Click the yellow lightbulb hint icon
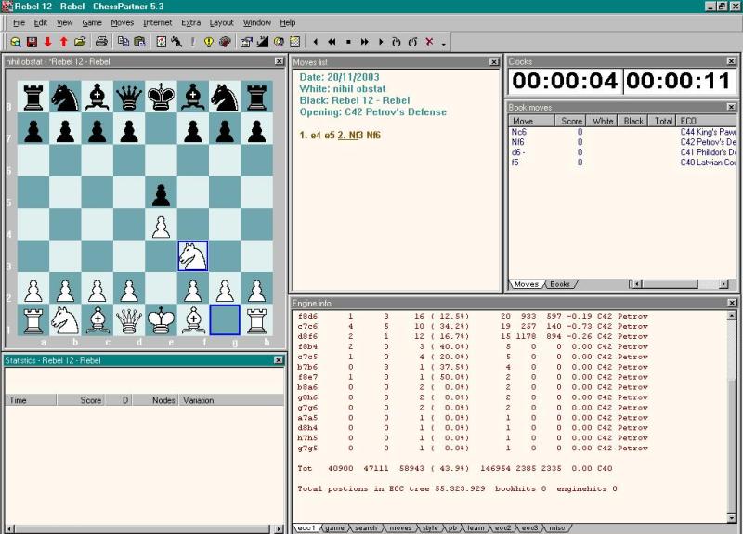 coord(208,42)
